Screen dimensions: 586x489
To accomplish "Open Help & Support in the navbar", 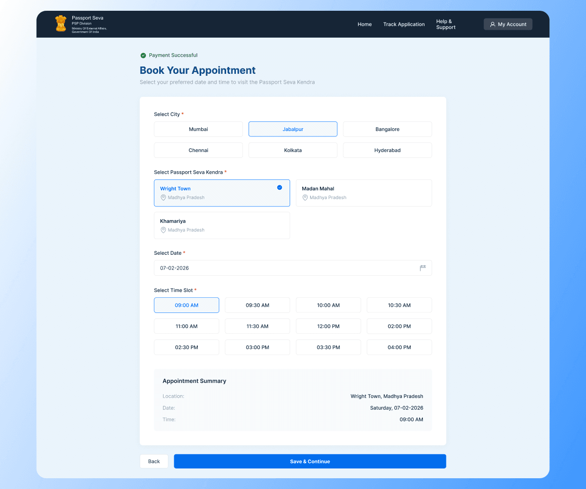I will [x=446, y=24].
